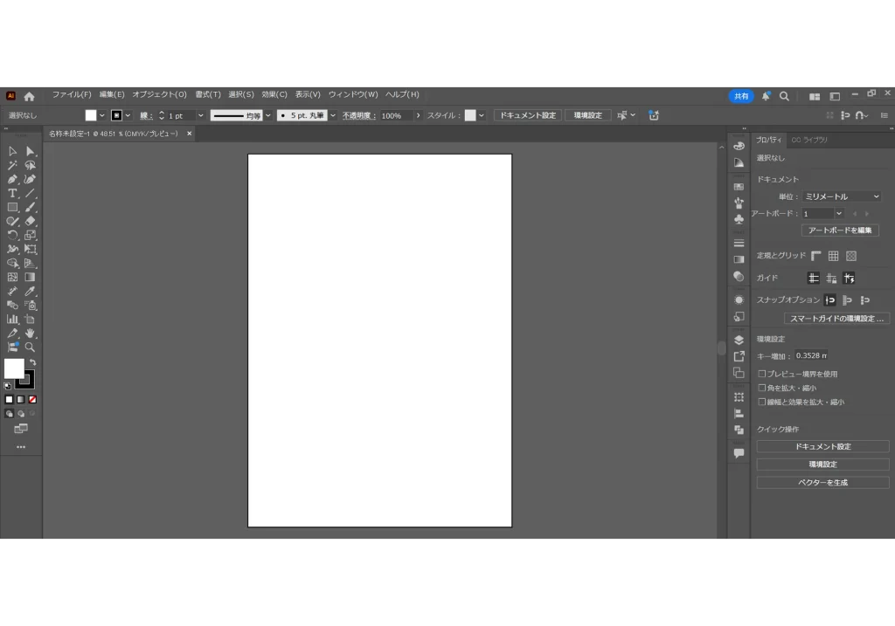Screen dimensions: 895x626
Task: Switch to the CC ライブラリ tab
Action: [x=809, y=140]
